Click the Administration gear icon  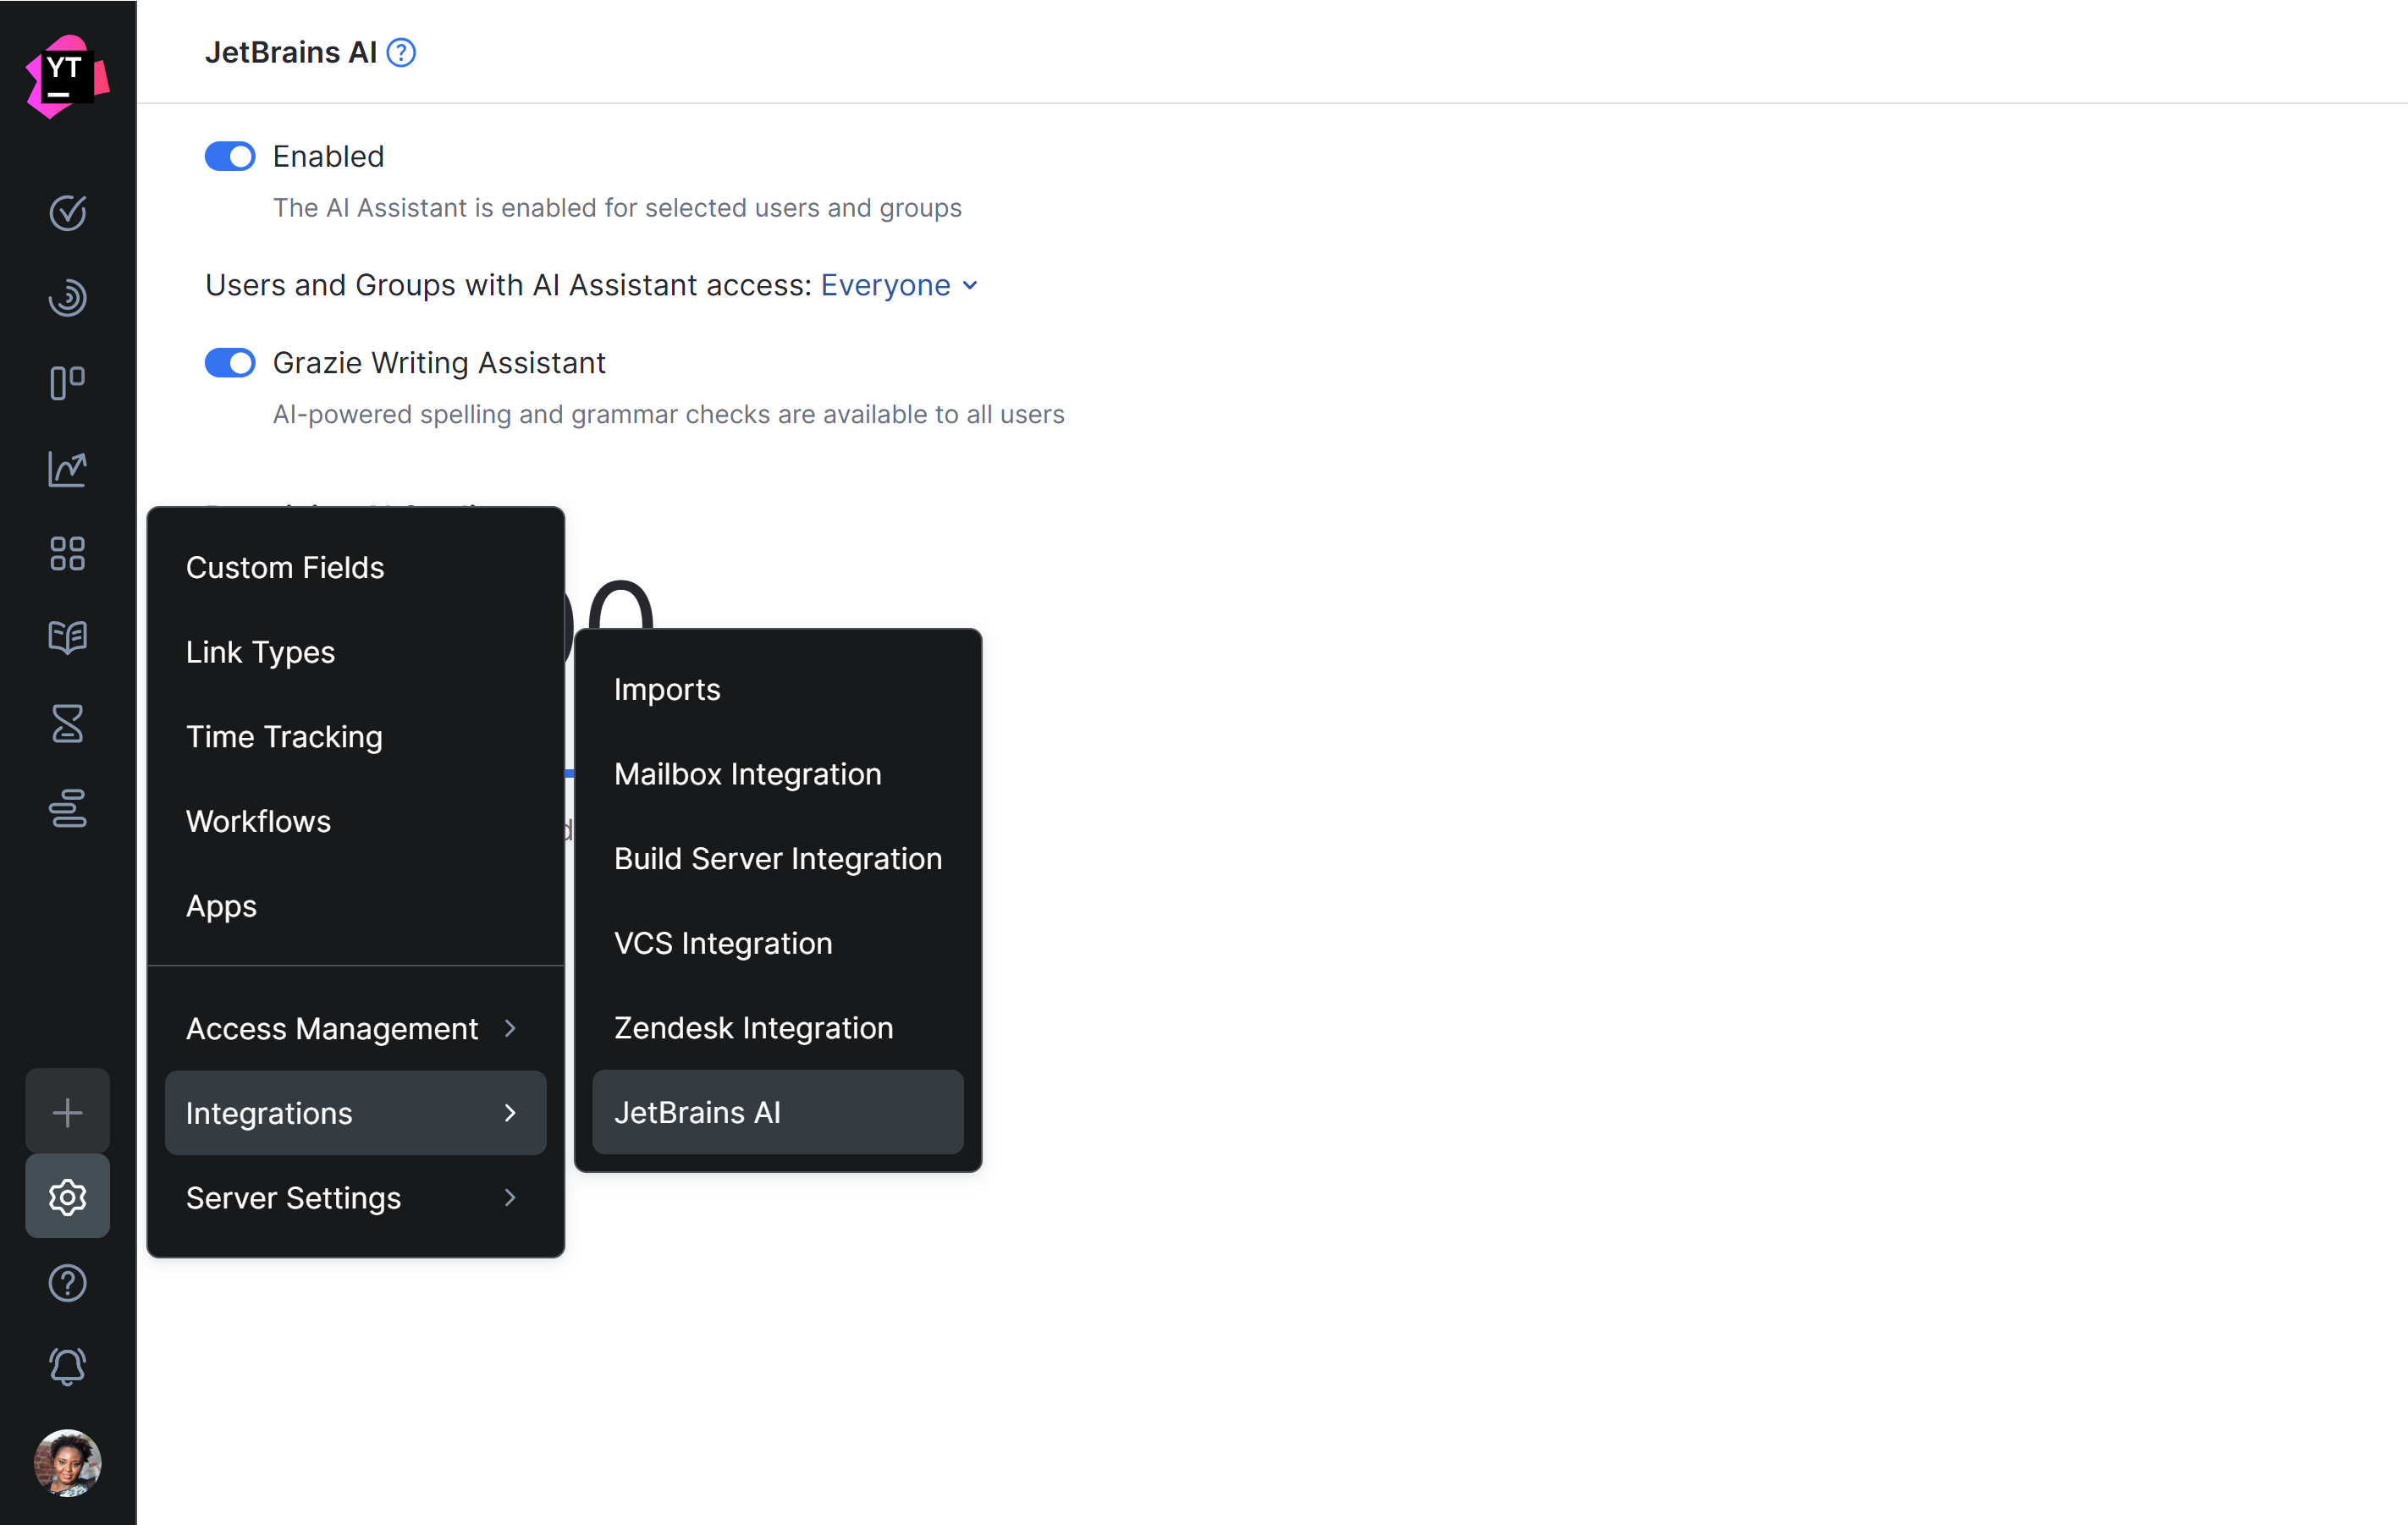click(x=67, y=1197)
